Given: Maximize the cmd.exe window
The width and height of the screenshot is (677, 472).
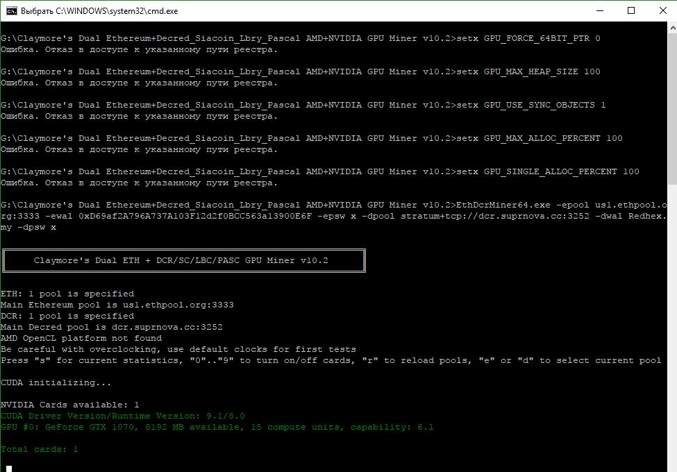Looking at the screenshot, I should (x=630, y=11).
